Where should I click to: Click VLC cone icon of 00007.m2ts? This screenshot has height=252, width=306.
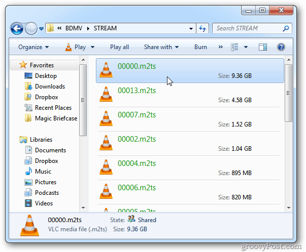106,119
